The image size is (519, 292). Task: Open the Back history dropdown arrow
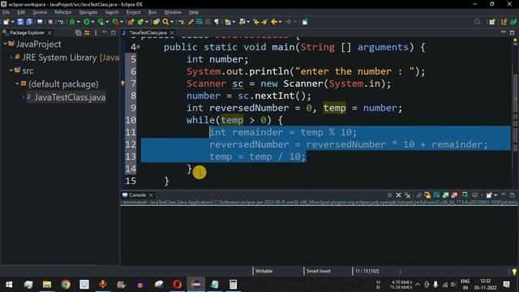point(281,22)
